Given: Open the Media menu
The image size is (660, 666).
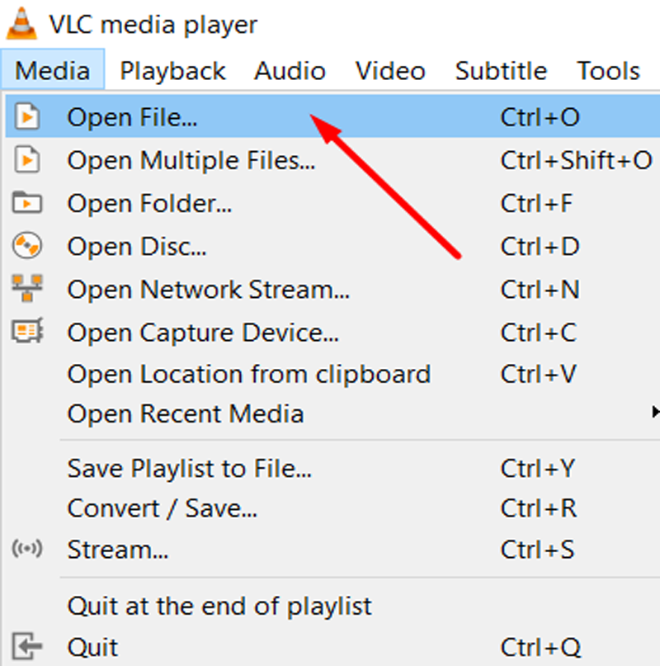Looking at the screenshot, I should (x=51, y=71).
